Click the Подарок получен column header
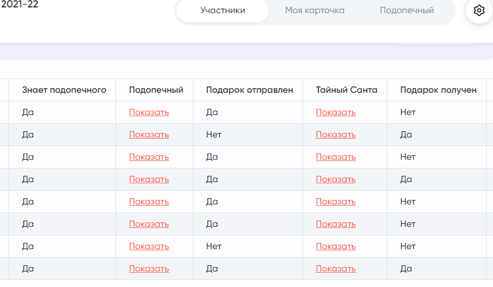Image resolution: width=493 pixels, height=287 pixels. coord(438,90)
